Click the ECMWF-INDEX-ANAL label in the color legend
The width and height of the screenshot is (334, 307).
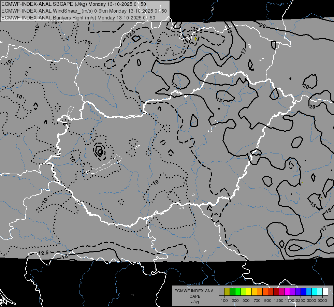pos(195,291)
